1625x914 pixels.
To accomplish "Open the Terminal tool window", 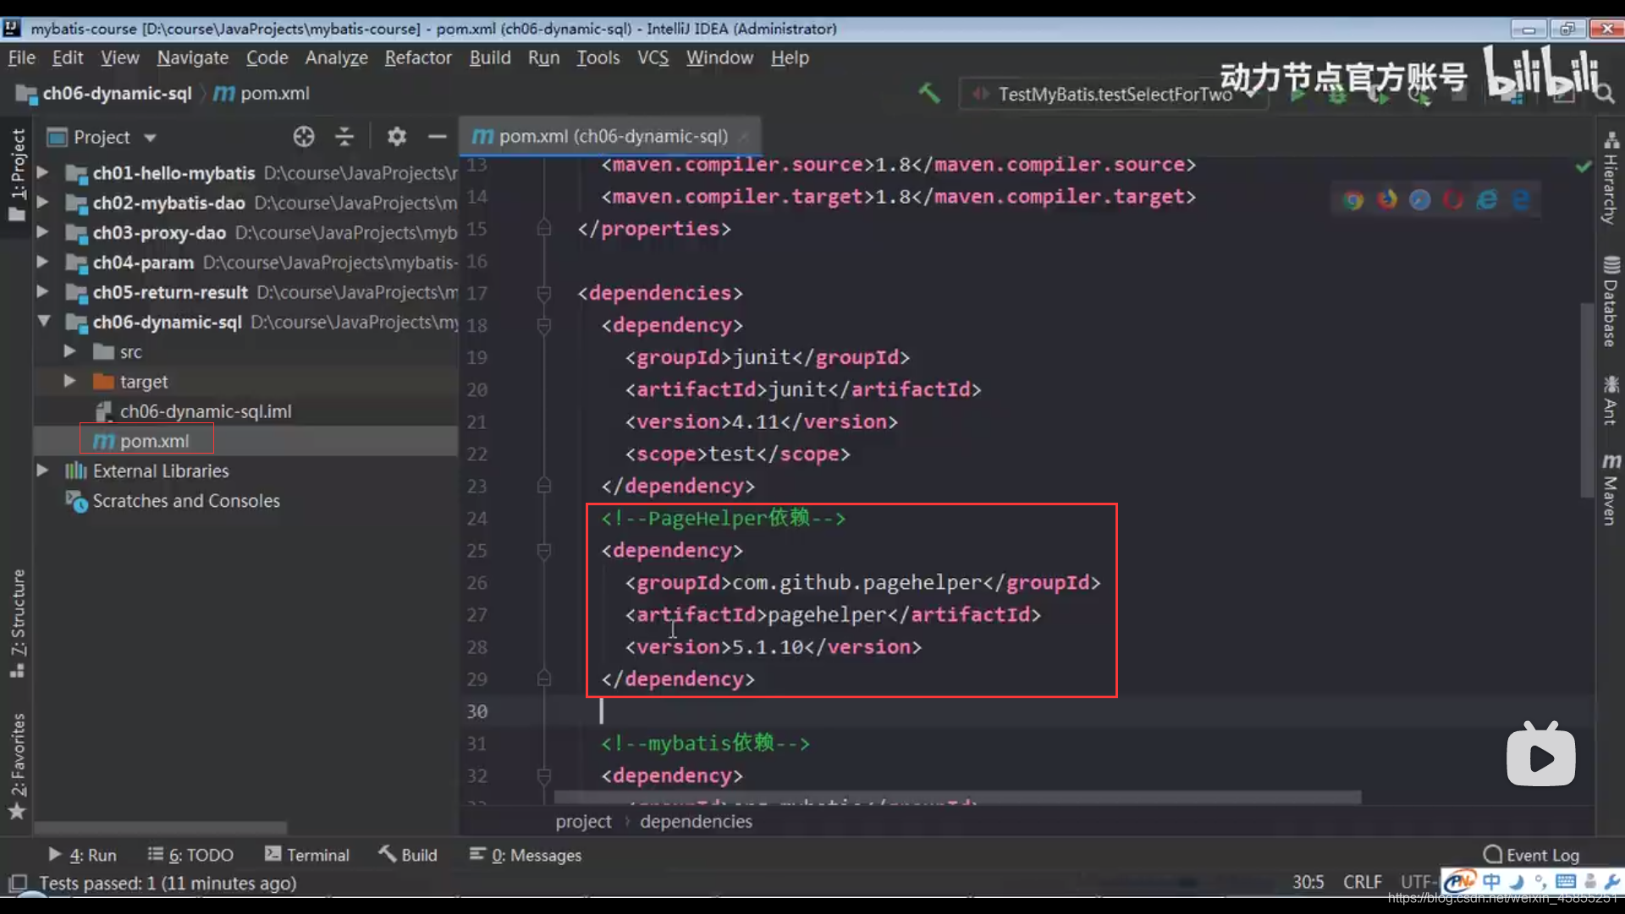I will click(307, 855).
